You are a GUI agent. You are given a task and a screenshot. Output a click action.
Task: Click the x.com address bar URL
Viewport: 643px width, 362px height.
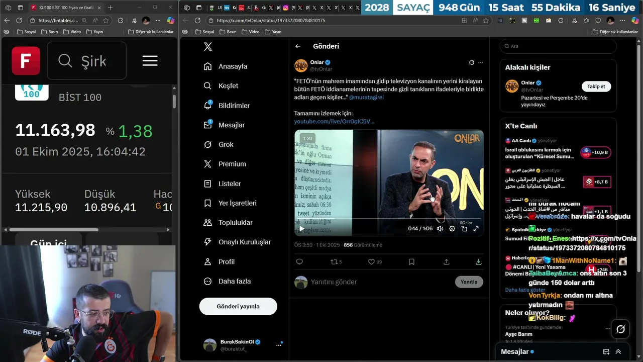[271, 21]
